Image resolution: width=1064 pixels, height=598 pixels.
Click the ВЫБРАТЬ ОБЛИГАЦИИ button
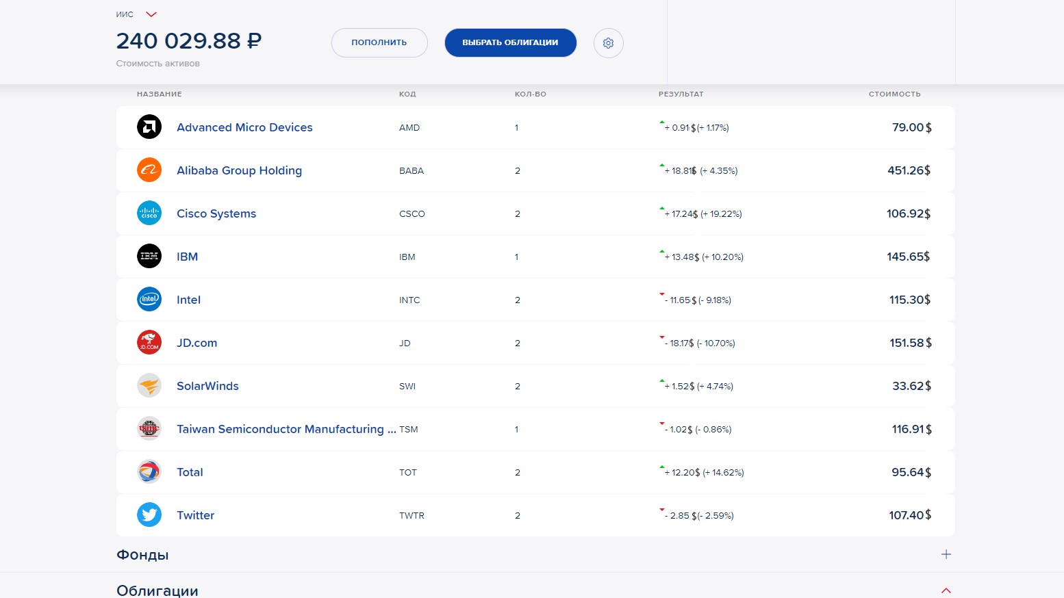coord(510,42)
